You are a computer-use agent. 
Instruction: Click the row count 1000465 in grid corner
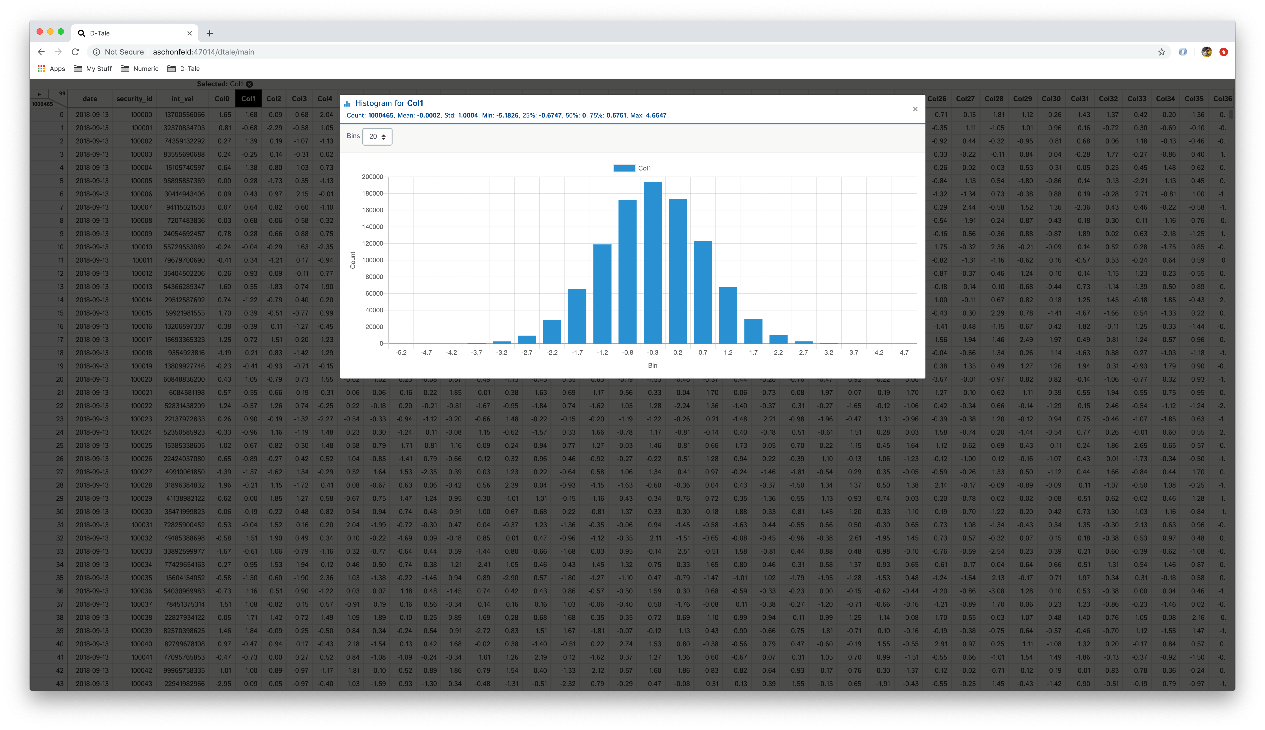[x=42, y=104]
